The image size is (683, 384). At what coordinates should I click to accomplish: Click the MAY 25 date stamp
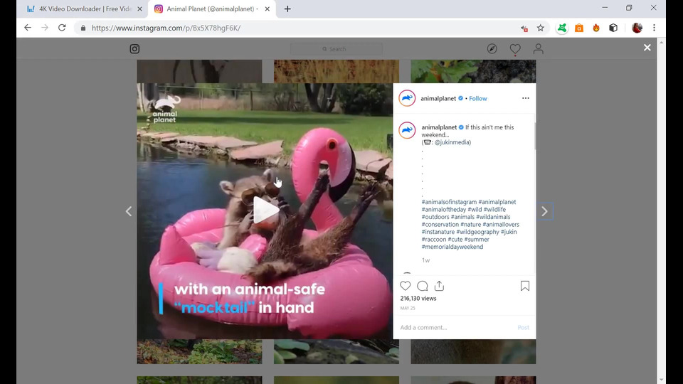coord(408,308)
